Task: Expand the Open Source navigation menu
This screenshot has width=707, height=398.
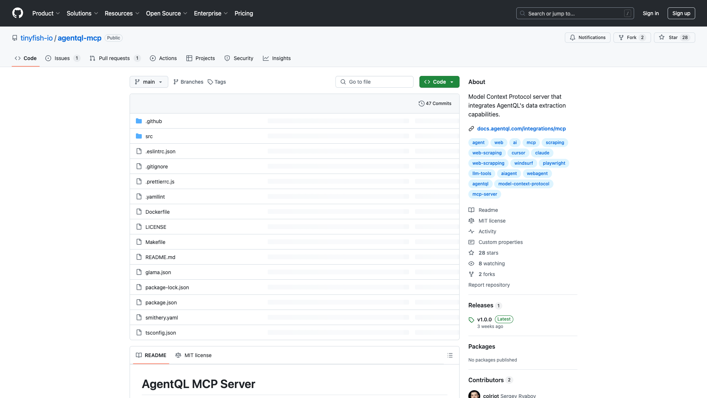Action: click(166, 13)
